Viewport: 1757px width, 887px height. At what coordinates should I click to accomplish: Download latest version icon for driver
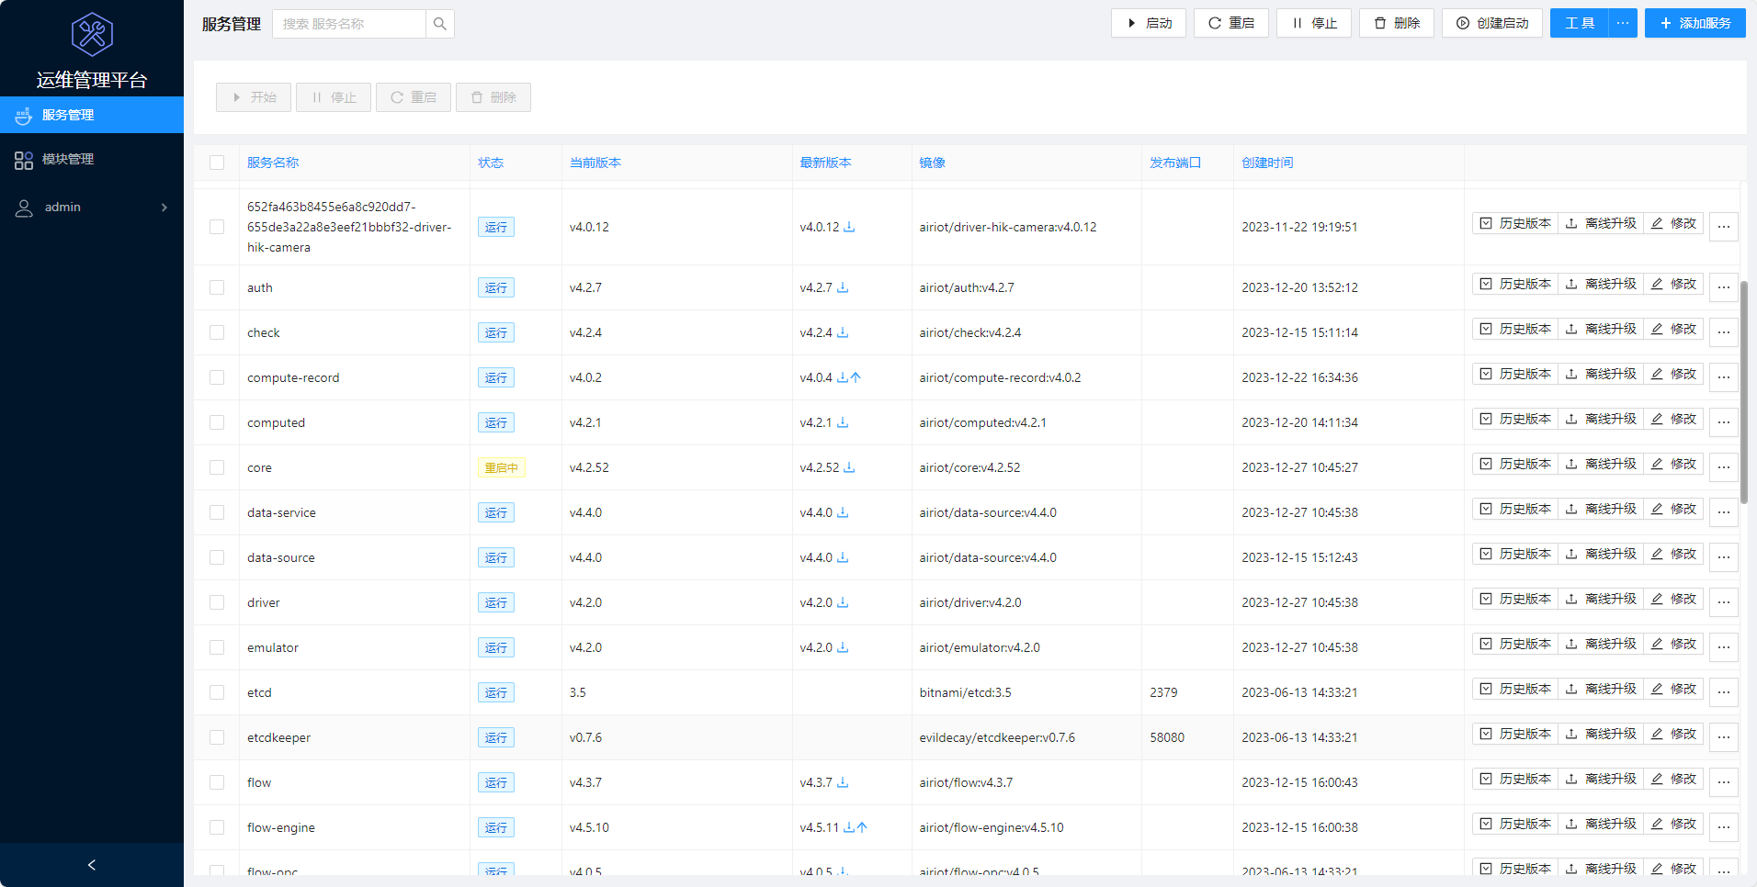coord(843,602)
